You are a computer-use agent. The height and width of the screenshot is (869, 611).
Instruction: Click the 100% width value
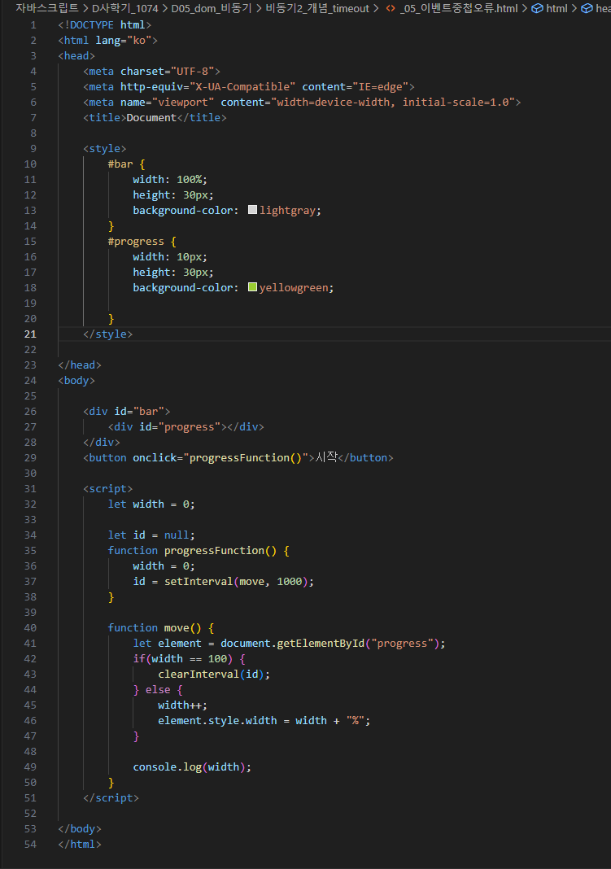click(190, 180)
